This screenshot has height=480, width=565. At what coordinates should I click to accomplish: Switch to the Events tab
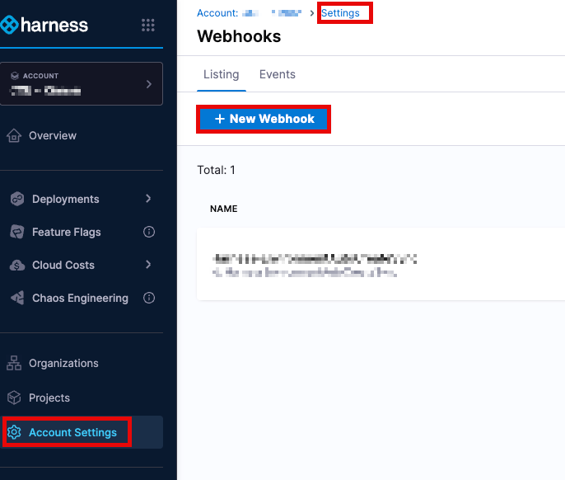point(277,74)
